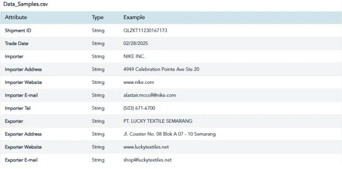Viewport: 342px width, 169px height.
Task: Click String type in Importer E-mail row
Action: [x=98, y=95]
